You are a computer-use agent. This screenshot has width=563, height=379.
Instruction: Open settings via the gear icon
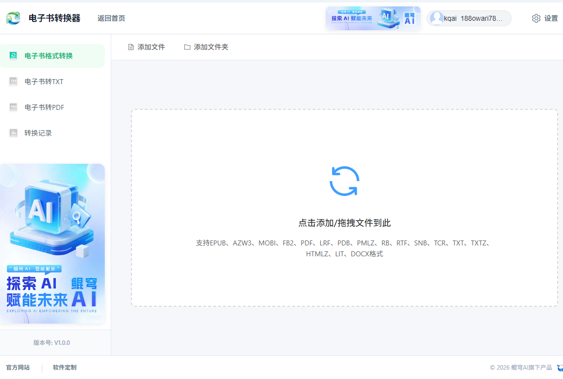click(x=536, y=18)
